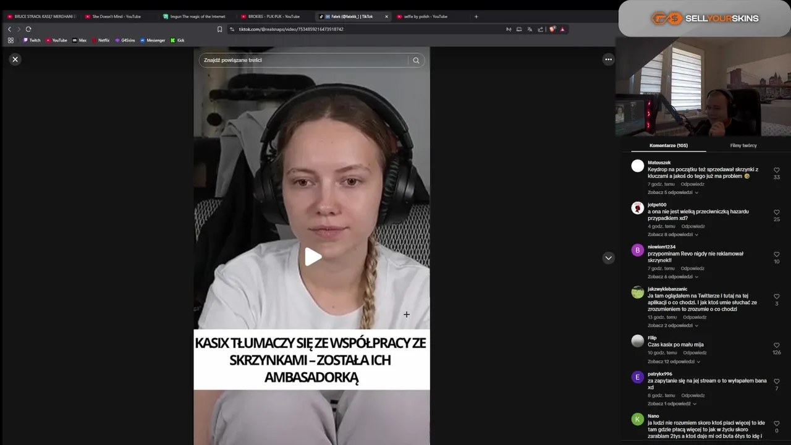Open patrykx996's purple E avatar
Screen dimensions: 791x445
click(638, 377)
